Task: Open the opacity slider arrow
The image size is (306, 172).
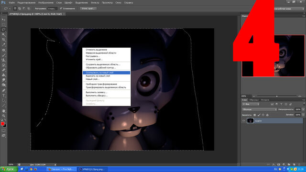Action: coord(303,109)
